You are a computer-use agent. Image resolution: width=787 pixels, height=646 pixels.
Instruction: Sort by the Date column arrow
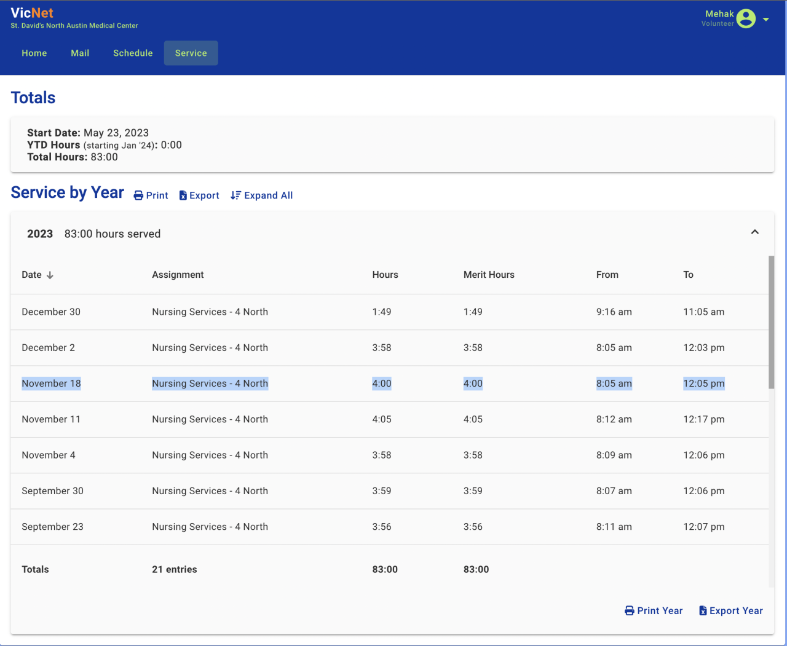(50, 275)
